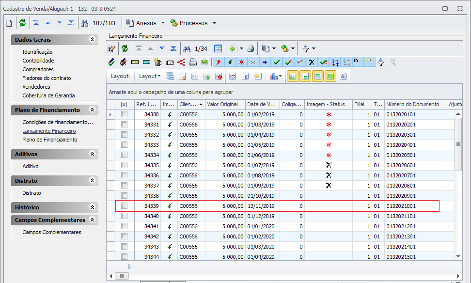Open the Processos dropdown arrow
Screen dimensions: 471x283
(x=215, y=23)
